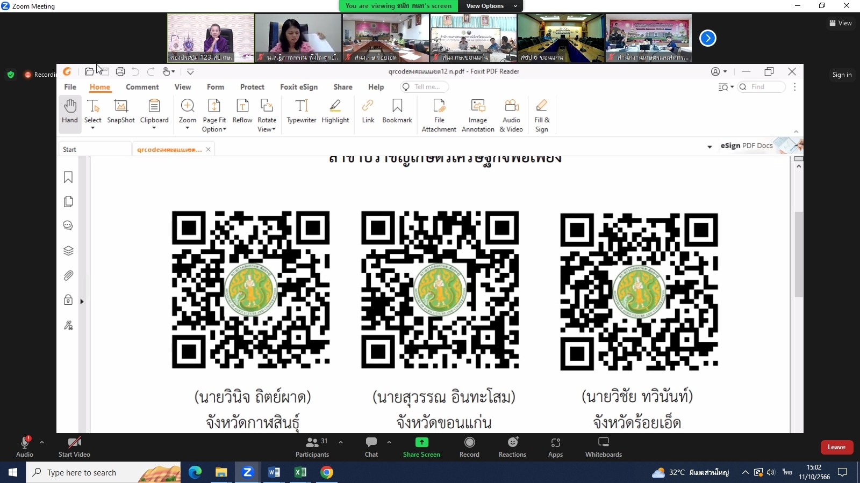This screenshot has width=860, height=483.
Task: Unmute Audio in Zoom
Action: pyautogui.click(x=25, y=447)
